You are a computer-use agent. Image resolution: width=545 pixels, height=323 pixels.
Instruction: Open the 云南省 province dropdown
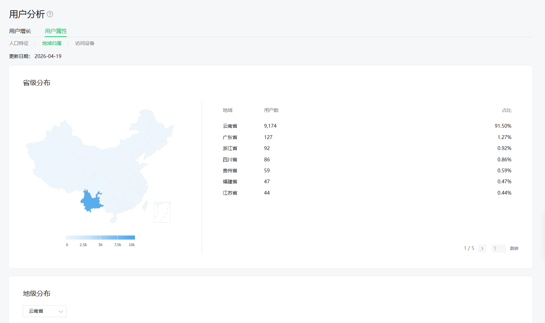pos(44,311)
